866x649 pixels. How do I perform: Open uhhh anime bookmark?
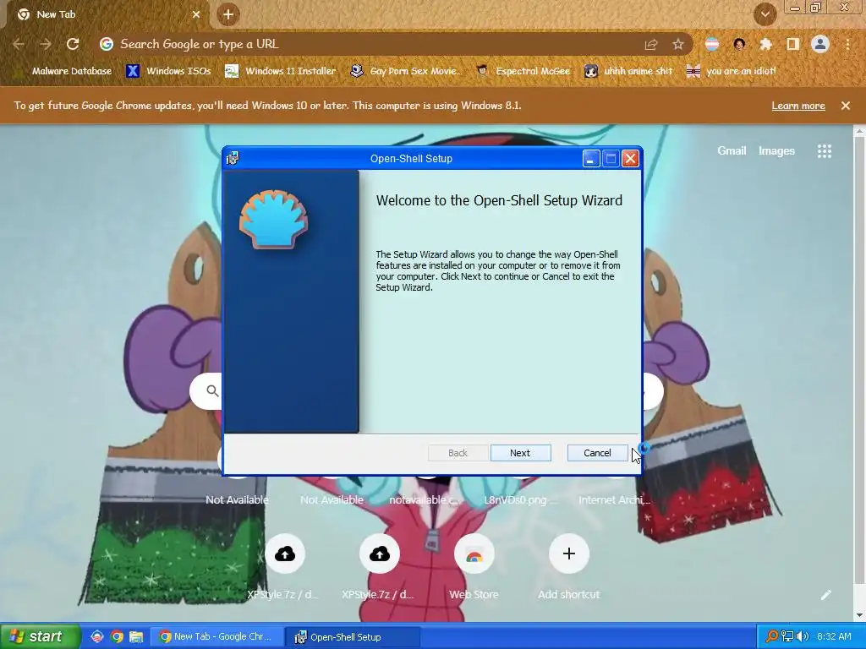(628, 71)
